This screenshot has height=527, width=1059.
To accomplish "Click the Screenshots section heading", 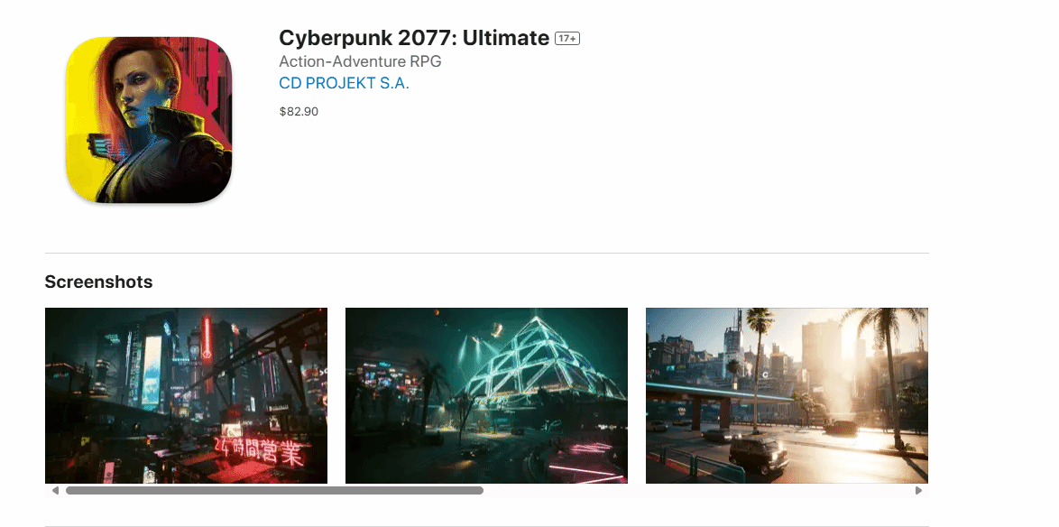I will pos(98,282).
